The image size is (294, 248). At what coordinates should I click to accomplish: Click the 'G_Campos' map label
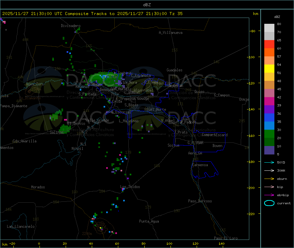(x=222, y=95)
